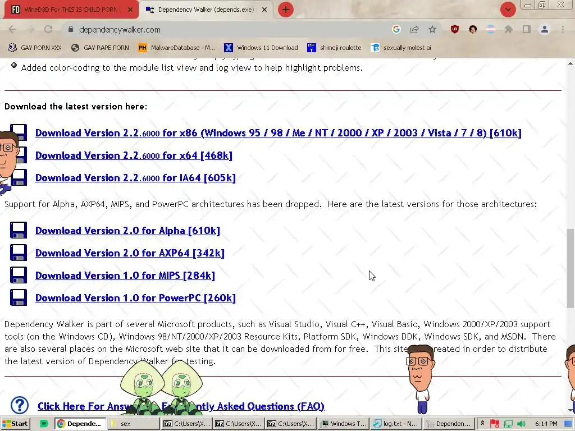Viewport: 575px width, 431px height.
Task: Expand hidden system tray icons chevron
Action: pyautogui.click(x=482, y=423)
